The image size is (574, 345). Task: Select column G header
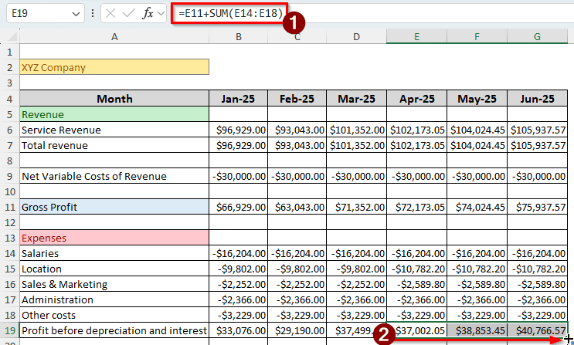pyautogui.click(x=538, y=37)
